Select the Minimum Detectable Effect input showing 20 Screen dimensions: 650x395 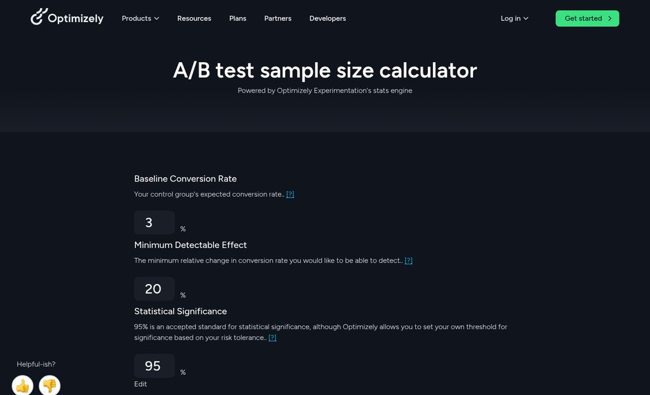tap(154, 288)
